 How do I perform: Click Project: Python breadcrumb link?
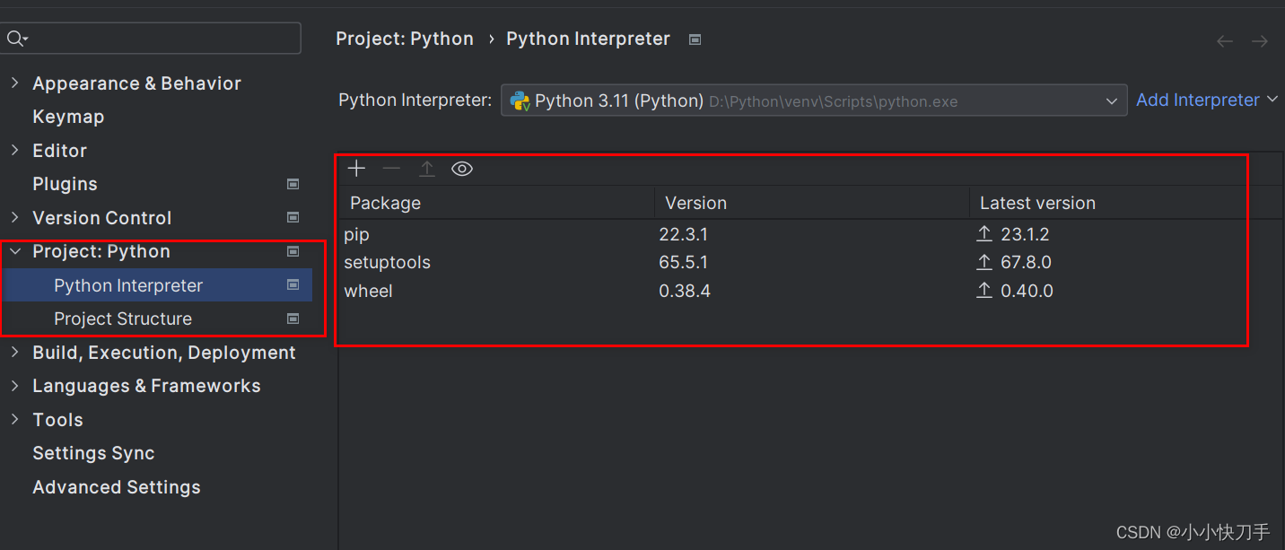click(x=405, y=39)
